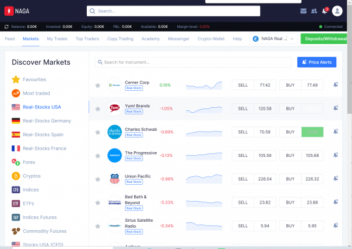Click BUY for Yum! Brands
Image resolution: width=352 pixels, height=249 pixels.
pos(290,108)
